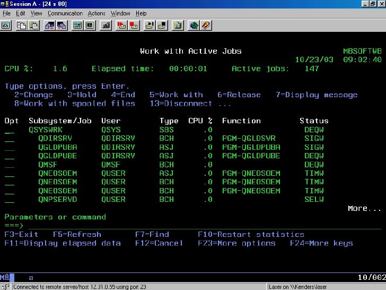Open the green screen display setup icon
This screenshot has height=290, width=386.
click(90, 25)
